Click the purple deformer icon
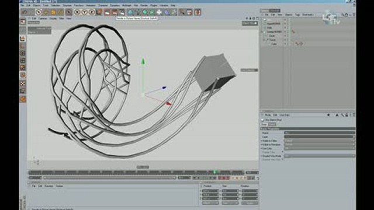Image resolution: width=374 pixels, height=210 pixels. [x=167, y=12]
